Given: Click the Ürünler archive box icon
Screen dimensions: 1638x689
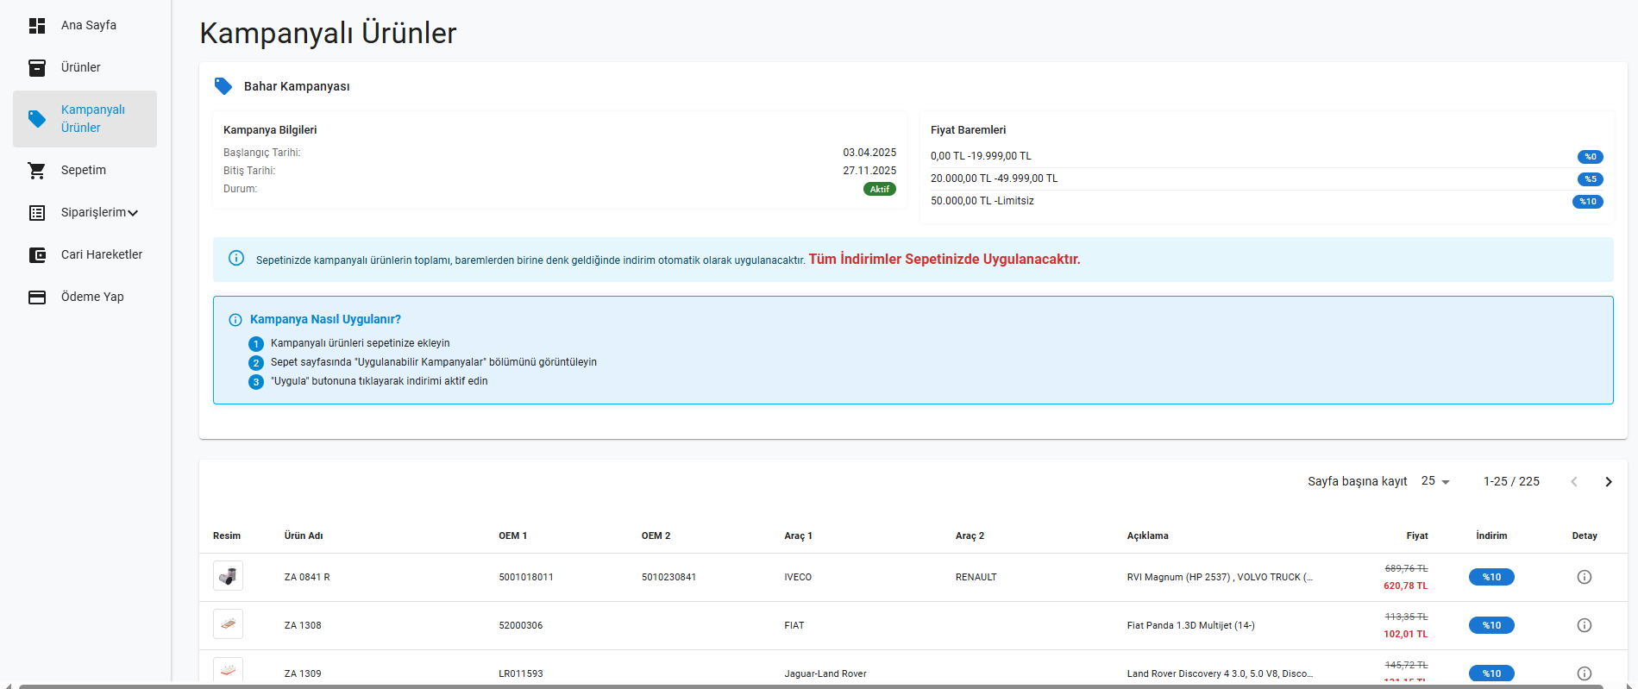Looking at the screenshot, I should click(x=37, y=68).
